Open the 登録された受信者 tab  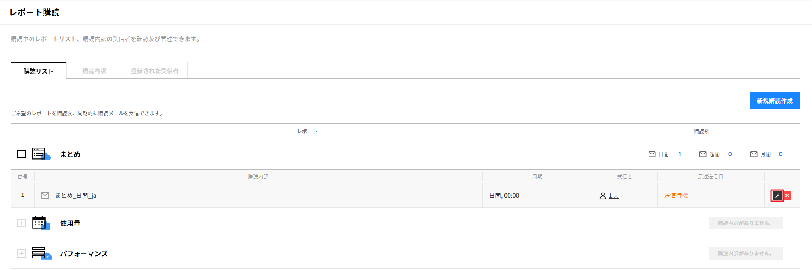(x=154, y=71)
